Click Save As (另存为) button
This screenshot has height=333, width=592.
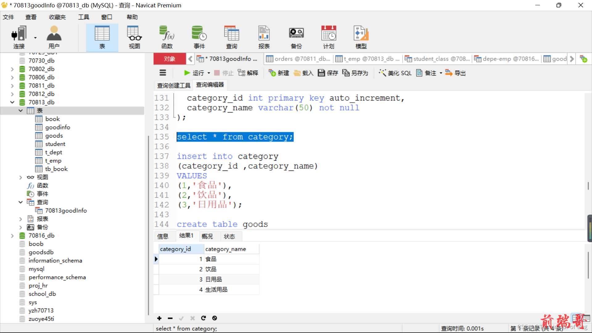(x=355, y=73)
